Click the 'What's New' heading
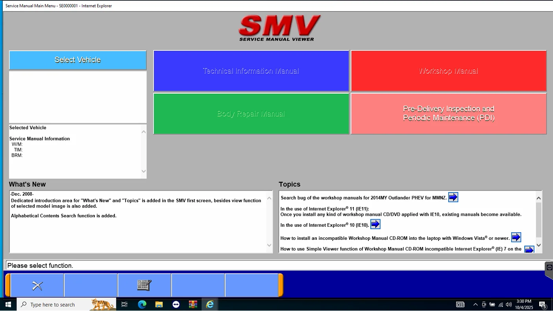This screenshot has height=311, width=553. (x=28, y=184)
